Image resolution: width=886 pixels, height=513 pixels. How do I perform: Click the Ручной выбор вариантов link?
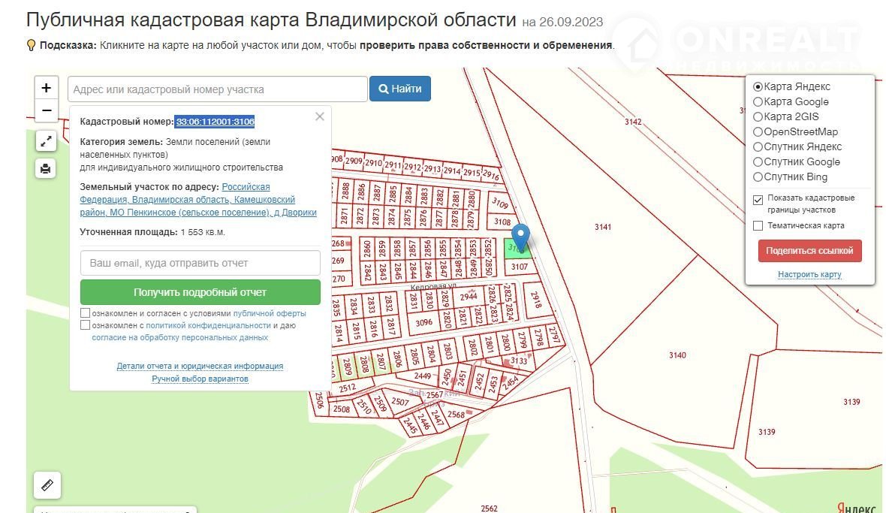tap(200, 379)
